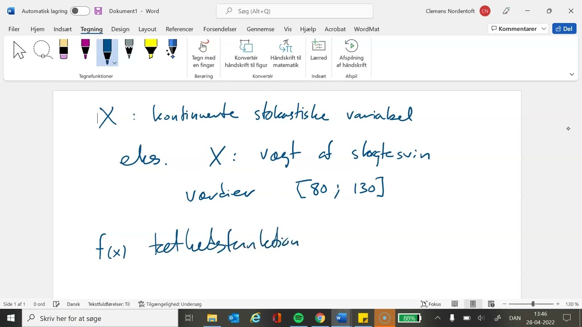The width and height of the screenshot is (582, 327).
Task: Click the Dansk language indicator
Action: (73, 304)
